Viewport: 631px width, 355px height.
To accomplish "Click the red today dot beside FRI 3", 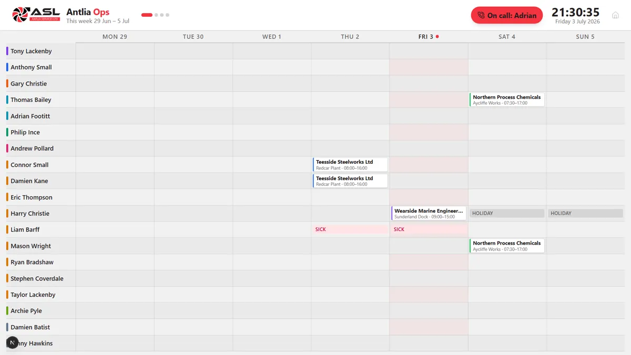I will [x=437, y=37].
